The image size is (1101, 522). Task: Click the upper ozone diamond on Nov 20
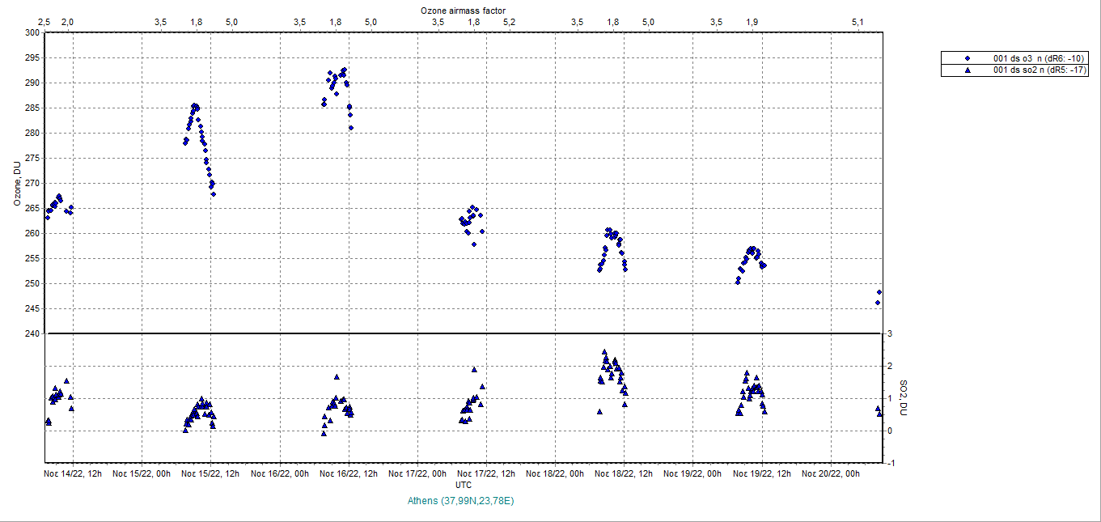coord(879,292)
